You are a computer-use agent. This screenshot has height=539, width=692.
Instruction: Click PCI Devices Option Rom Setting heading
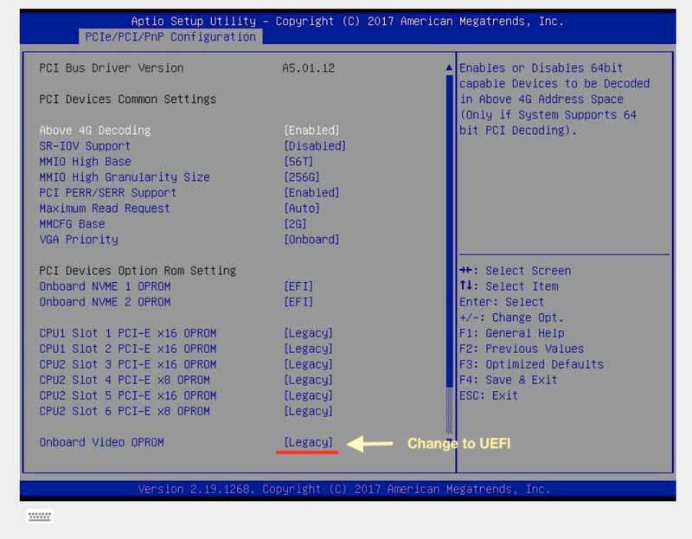[138, 271]
